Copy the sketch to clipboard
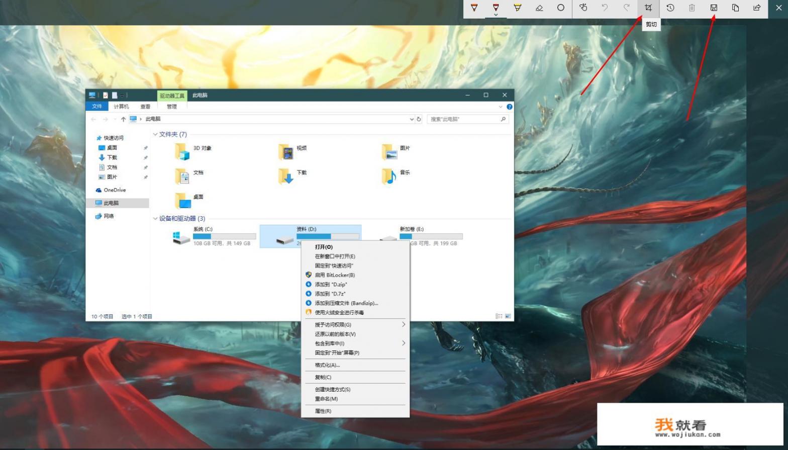 pos(735,8)
